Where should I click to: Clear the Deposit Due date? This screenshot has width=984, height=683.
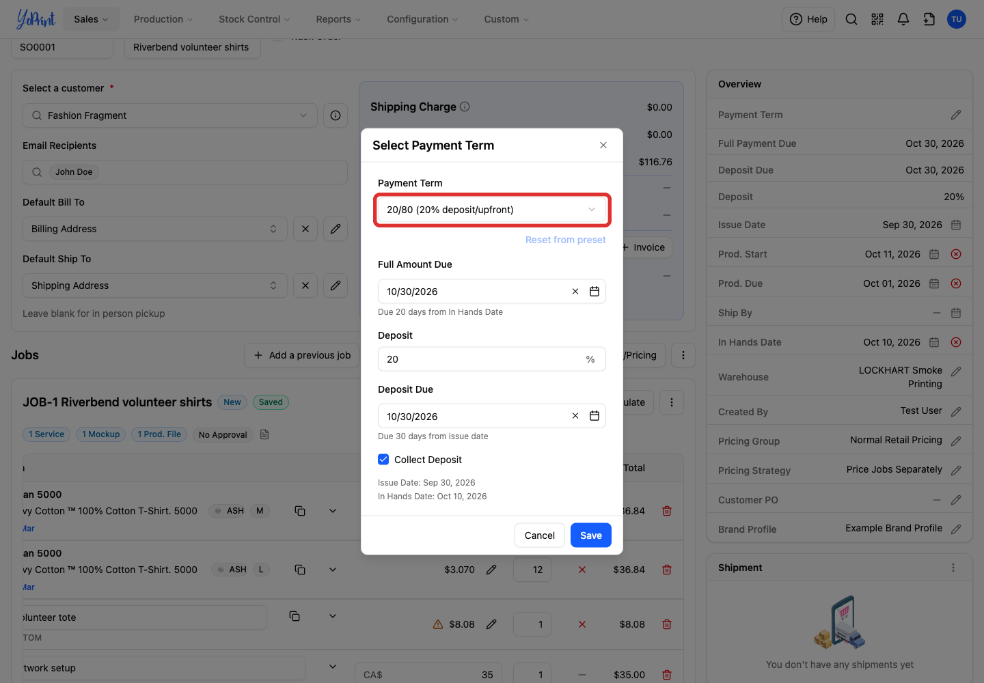575,416
